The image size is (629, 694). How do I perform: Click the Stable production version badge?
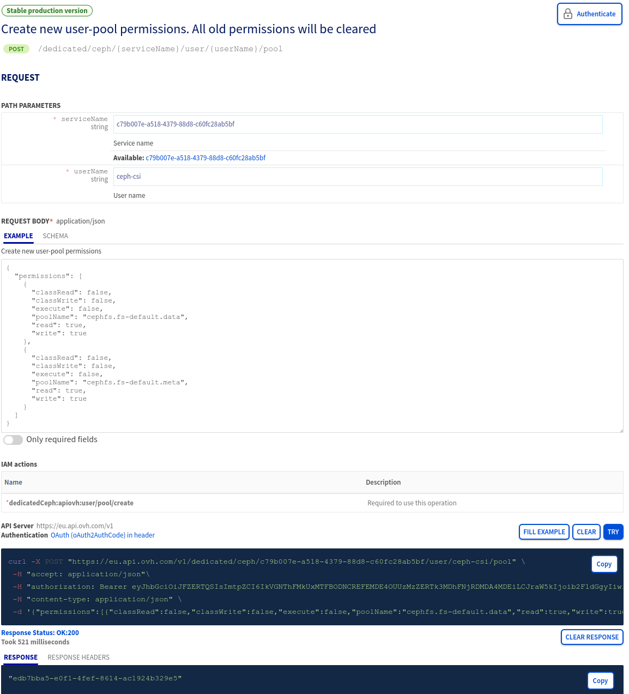[47, 10]
